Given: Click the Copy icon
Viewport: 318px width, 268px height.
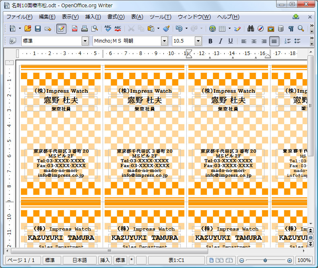Looking at the screenshot, I should pyautogui.click(x=141, y=29).
